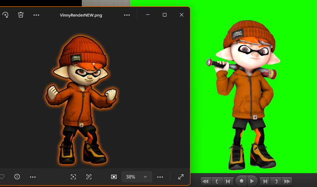The width and height of the screenshot is (317, 187).
Task: Show file info panel in Photos
Action: (x=17, y=177)
